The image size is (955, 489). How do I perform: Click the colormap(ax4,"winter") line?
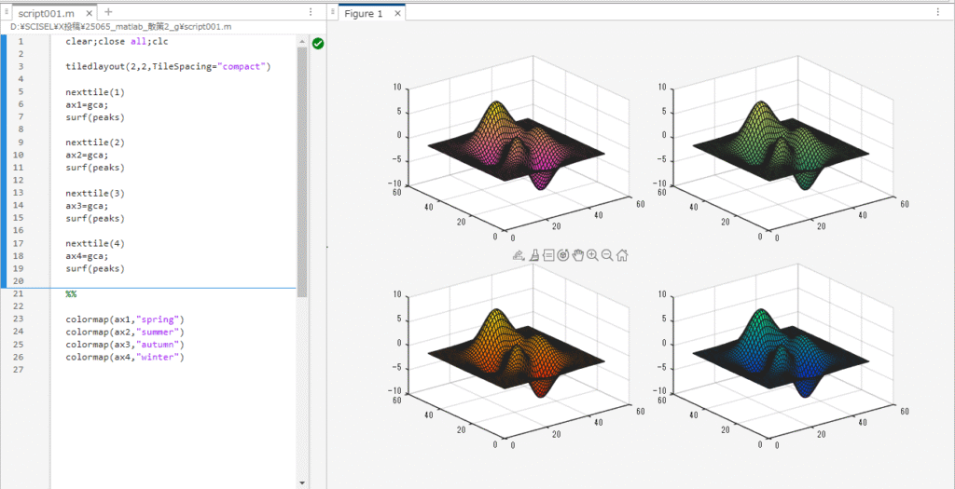tap(125, 357)
